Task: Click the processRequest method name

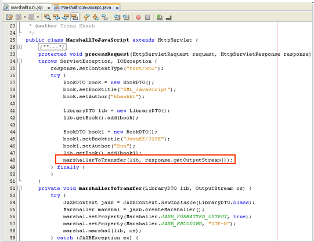Action: (x=107, y=54)
